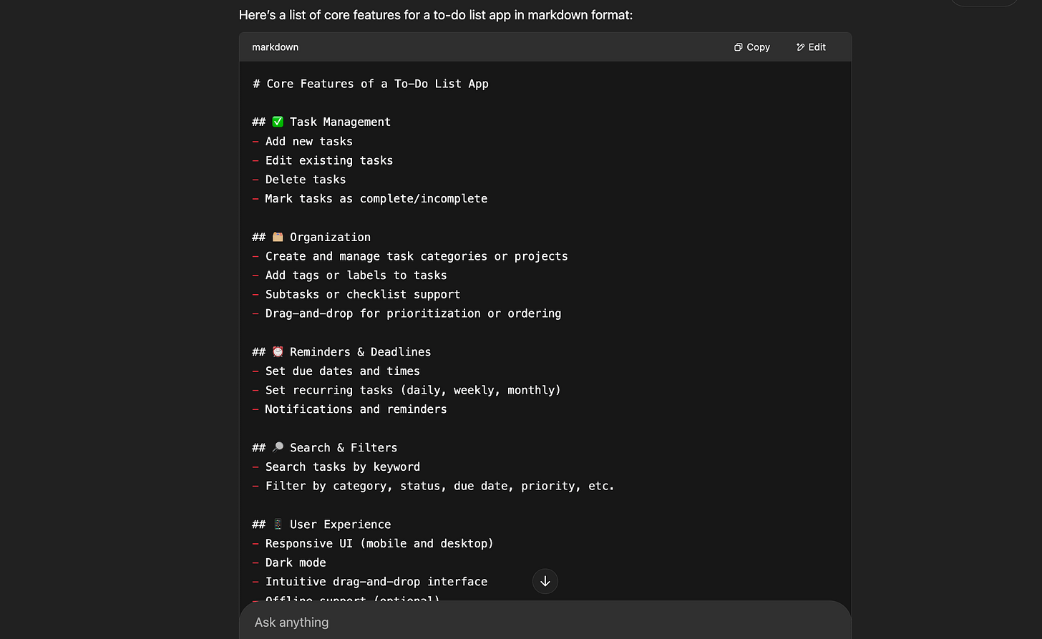This screenshot has width=1042, height=639.
Task: Click "Search tasks by keyword" line
Action: point(343,467)
